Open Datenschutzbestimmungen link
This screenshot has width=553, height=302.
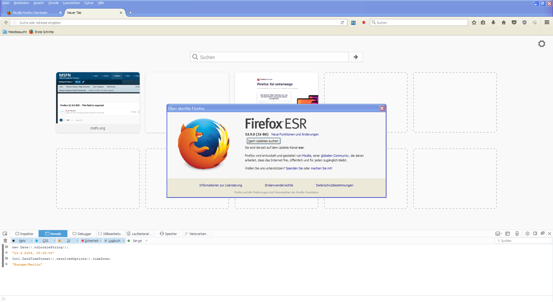pos(334,185)
